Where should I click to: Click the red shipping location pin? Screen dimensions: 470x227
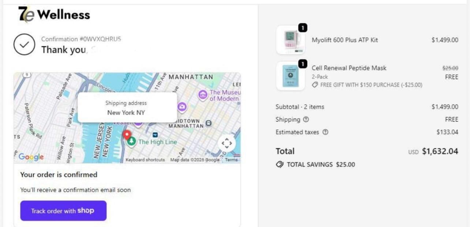point(127,135)
